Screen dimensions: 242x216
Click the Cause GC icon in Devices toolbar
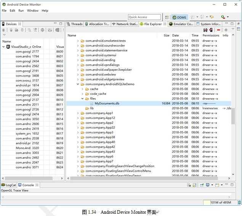[x=22, y=30]
